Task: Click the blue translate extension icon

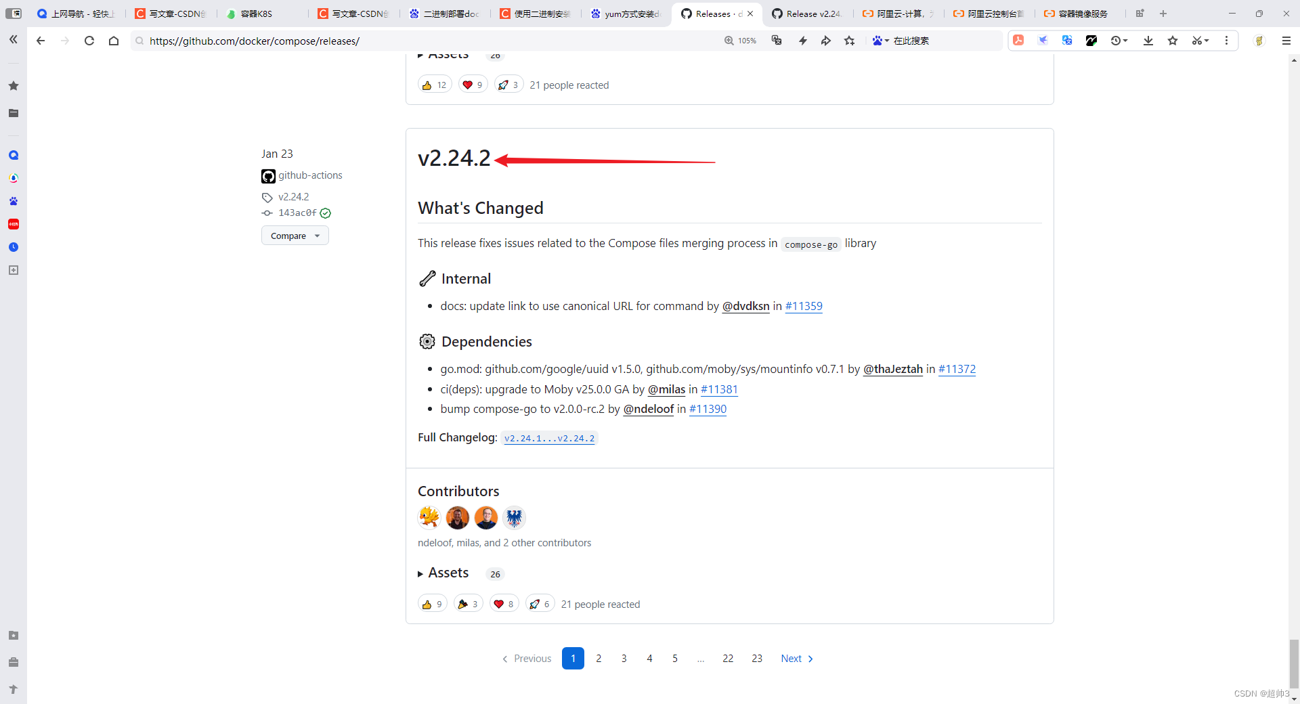Action: (x=1067, y=41)
